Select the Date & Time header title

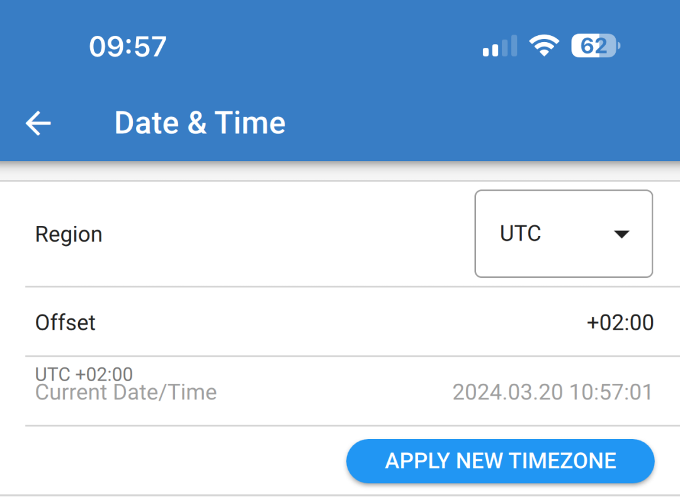click(x=200, y=123)
